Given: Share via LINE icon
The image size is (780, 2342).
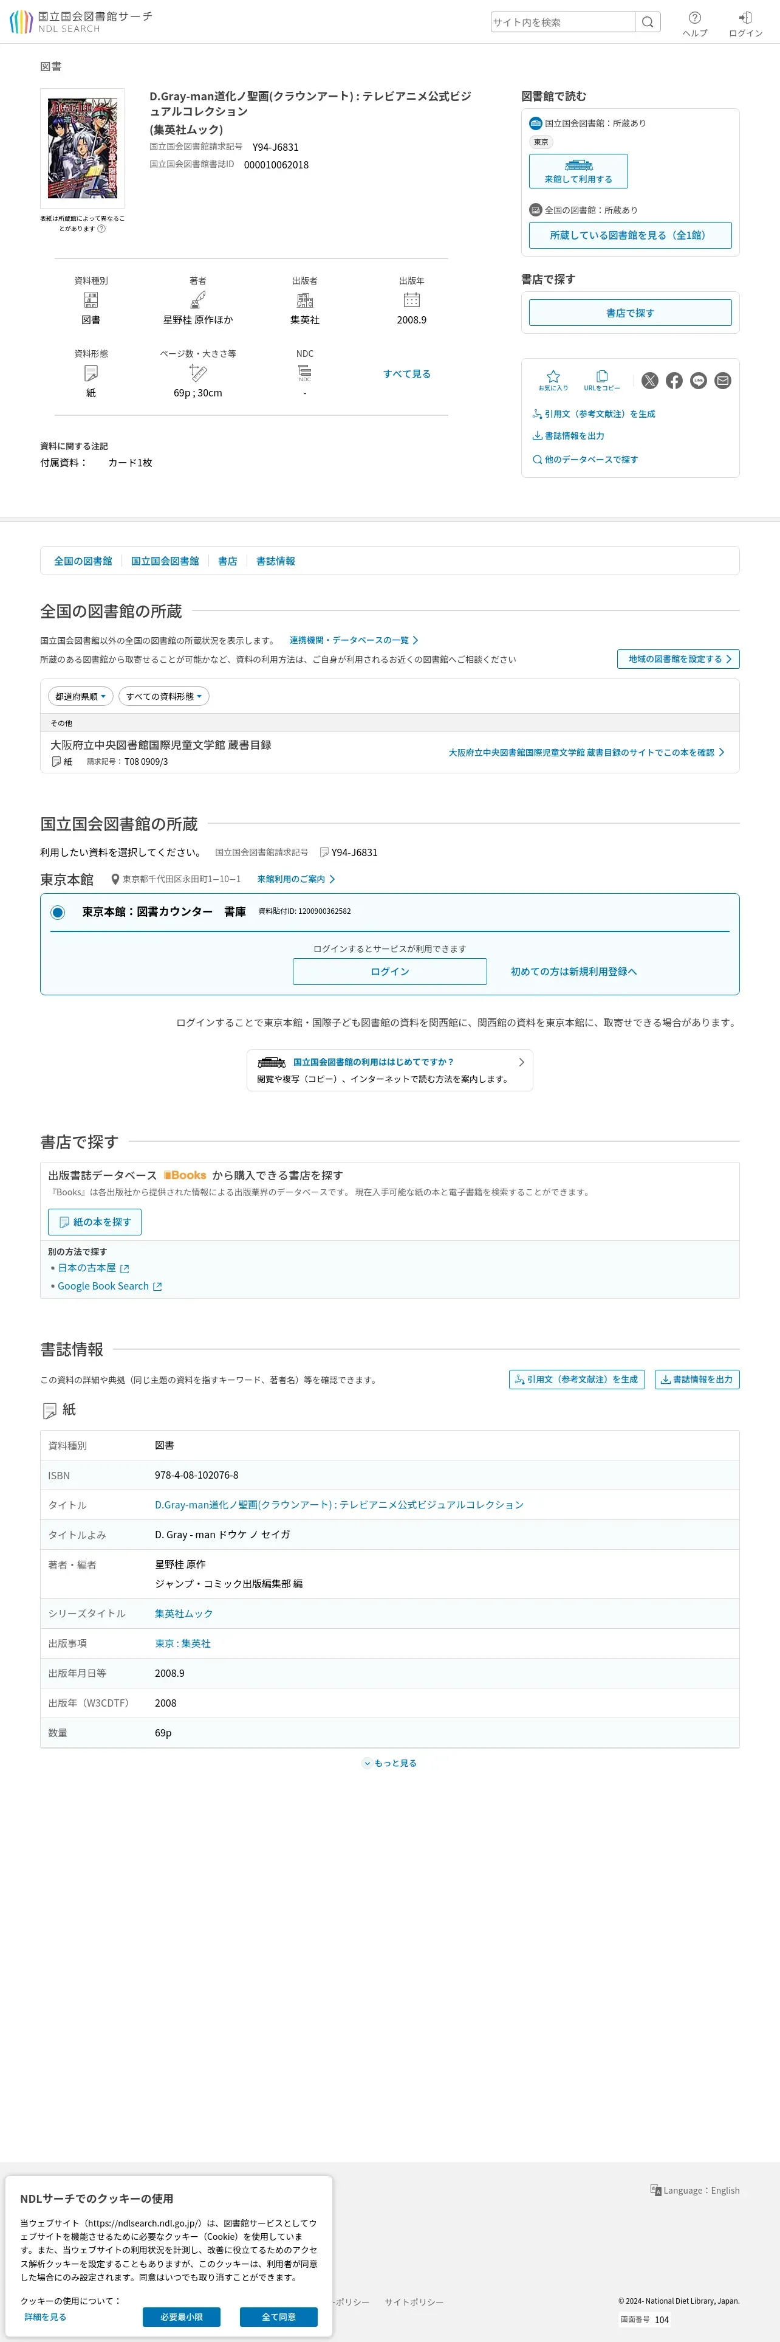Looking at the screenshot, I should pos(698,381).
